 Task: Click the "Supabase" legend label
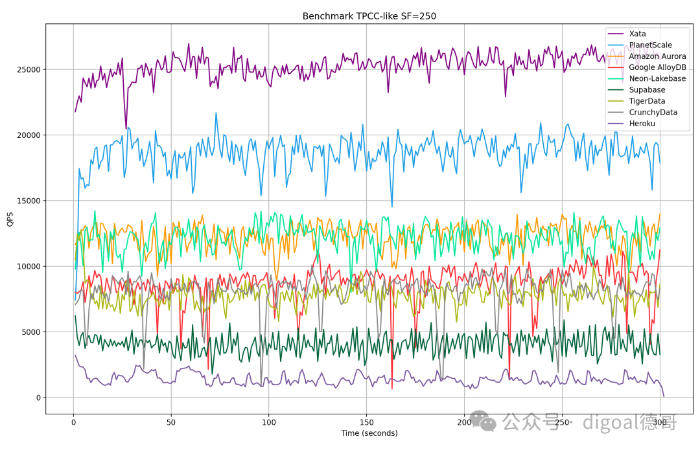[647, 89]
